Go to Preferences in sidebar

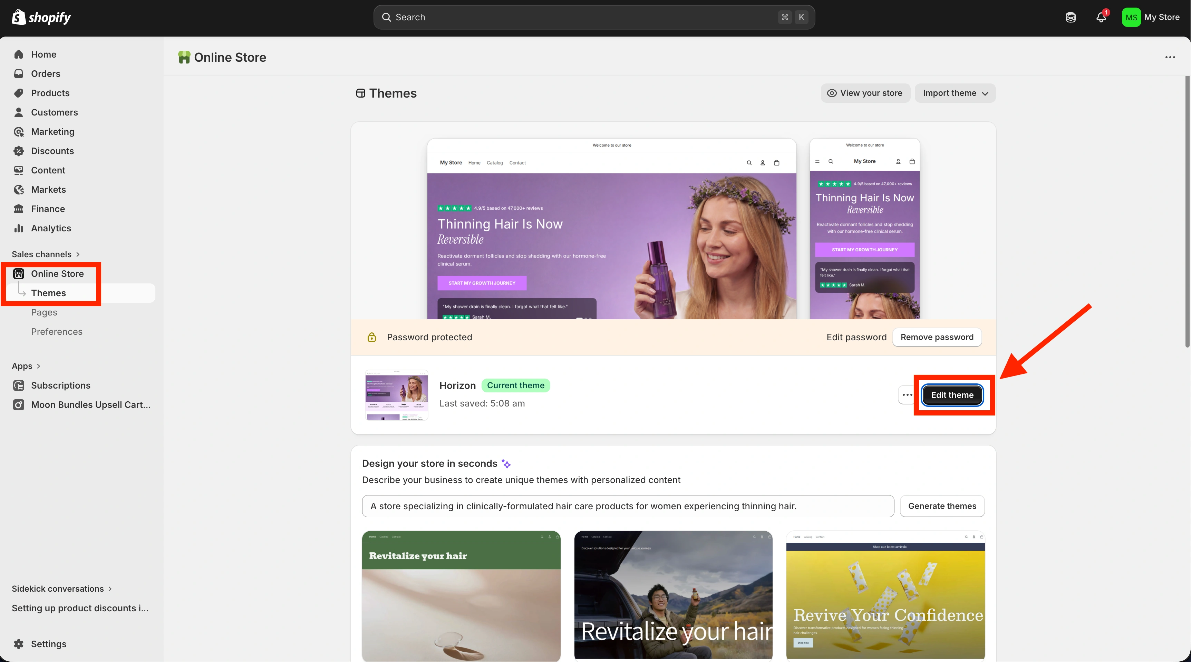coord(56,331)
